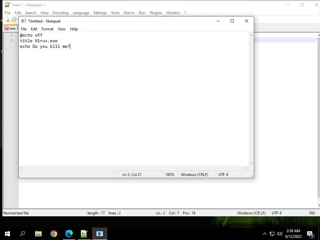Screen dimensions: 320x240
Task: Click the Open file folder icon in Notepad++ toolbar
Action: click(x=14, y=20)
